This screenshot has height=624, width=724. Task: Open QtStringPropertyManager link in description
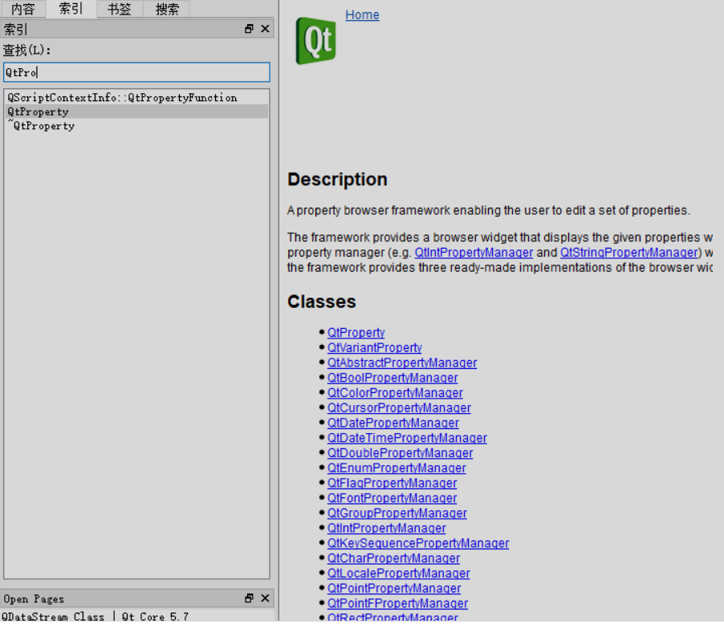pos(628,253)
